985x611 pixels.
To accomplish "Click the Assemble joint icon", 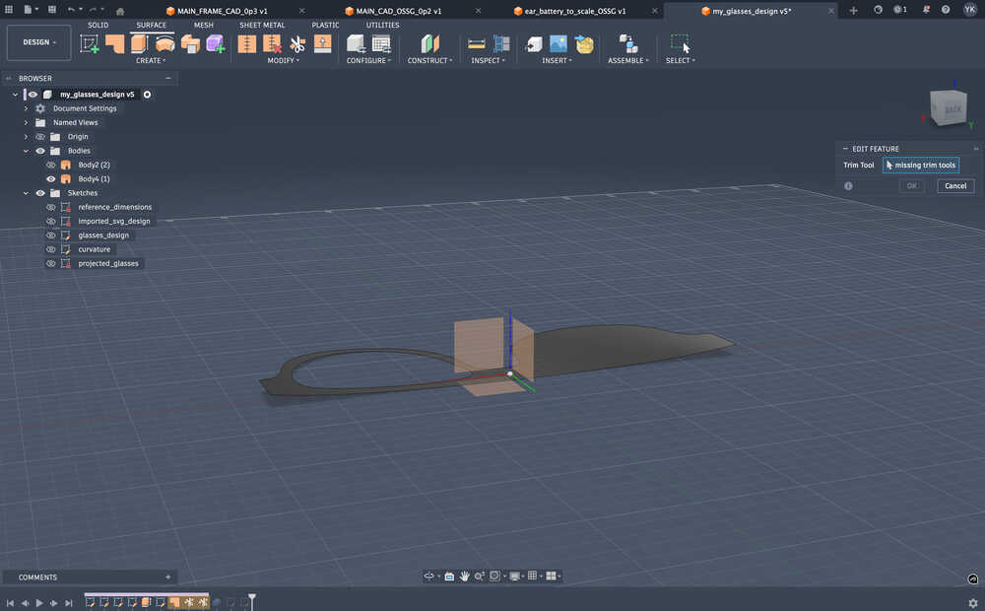I will (x=628, y=44).
